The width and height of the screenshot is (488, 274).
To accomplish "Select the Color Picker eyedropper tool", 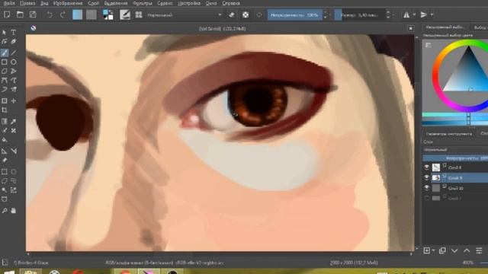I will click(x=14, y=122).
